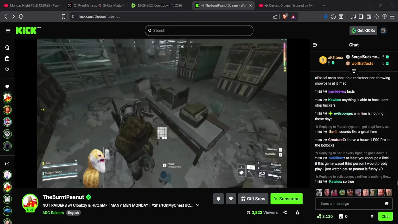Click the Brave Rewards triangle icon
The height and width of the screenshot is (224, 398).
point(293,16)
